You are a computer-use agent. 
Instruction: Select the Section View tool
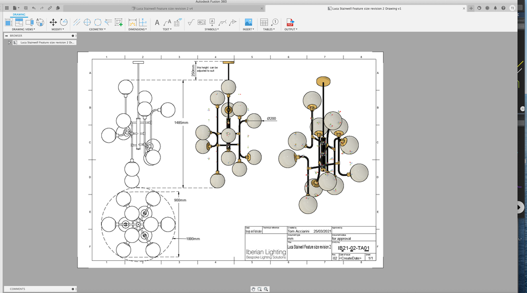click(x=30, y=22)
